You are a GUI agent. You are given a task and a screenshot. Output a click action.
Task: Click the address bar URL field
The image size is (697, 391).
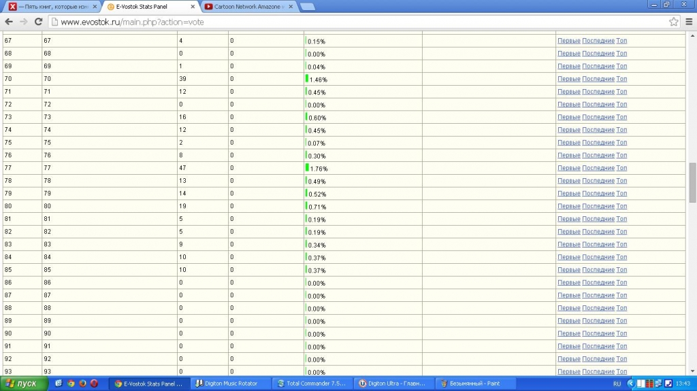coord(354,22)
